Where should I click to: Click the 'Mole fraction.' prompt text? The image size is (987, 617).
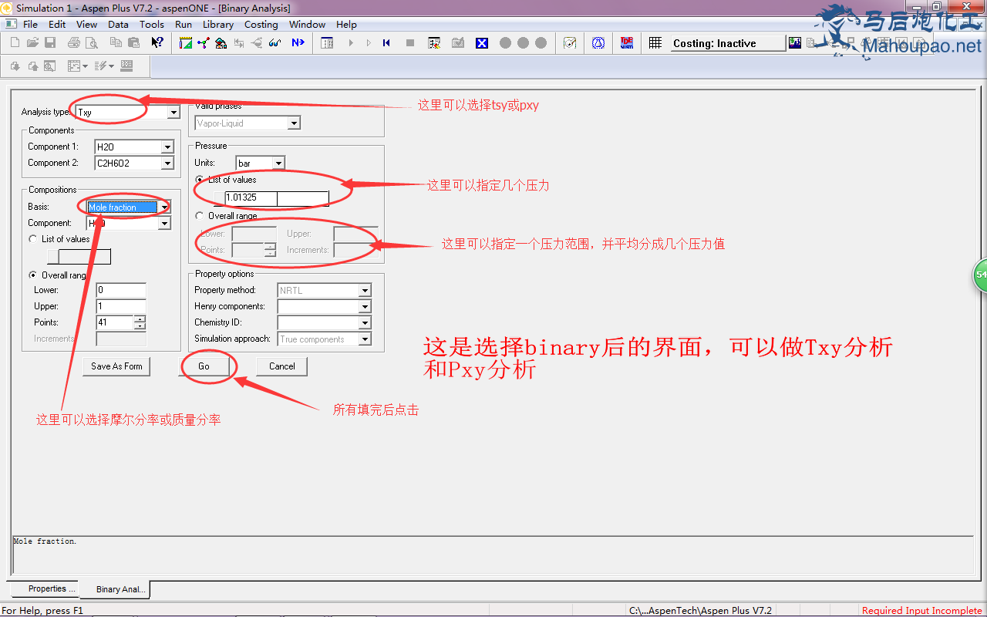coord(45,541)
